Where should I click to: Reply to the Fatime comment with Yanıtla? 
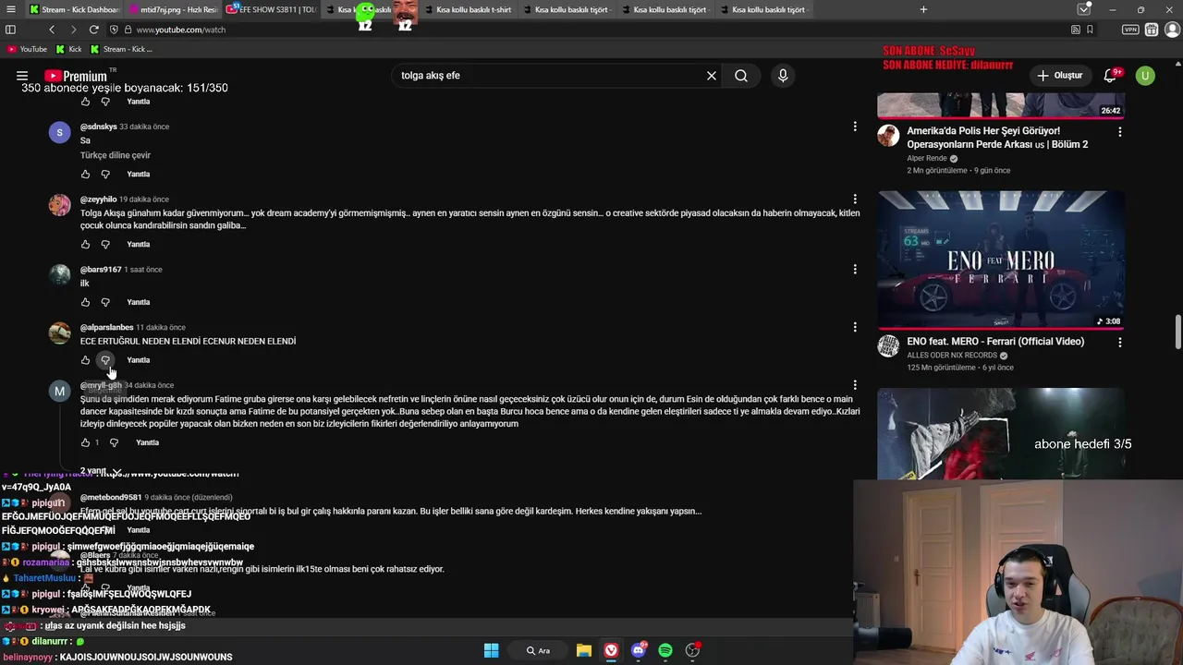148,442
